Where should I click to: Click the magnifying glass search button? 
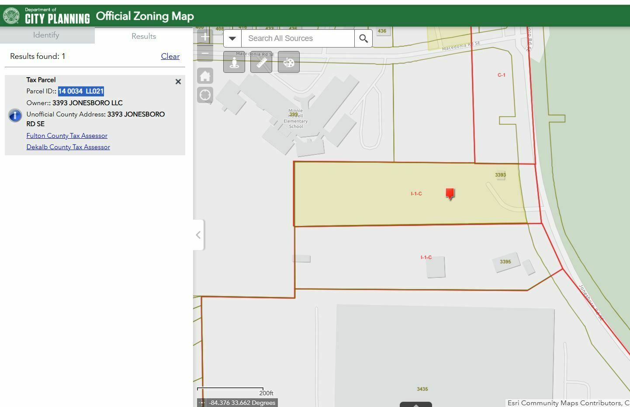[x=363, y=38]
